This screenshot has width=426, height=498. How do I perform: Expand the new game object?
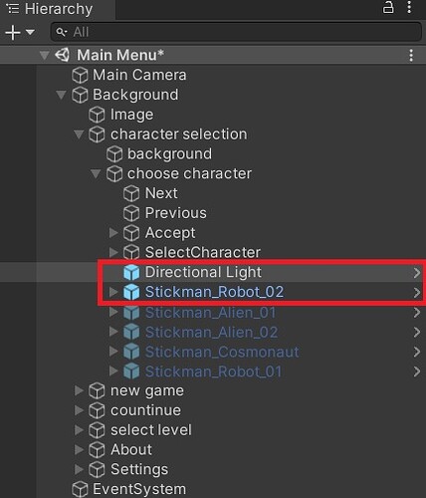coord(79,390)
